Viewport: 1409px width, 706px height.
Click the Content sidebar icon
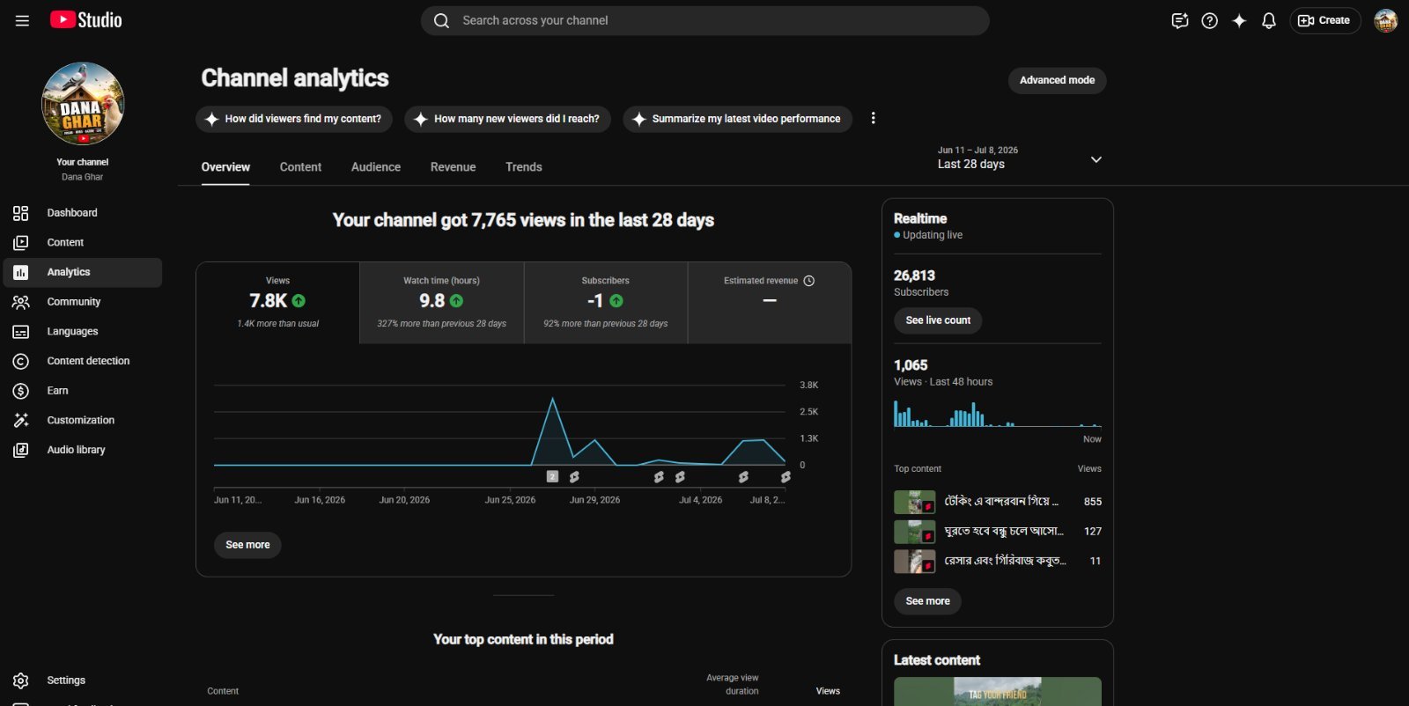[21, 242]
